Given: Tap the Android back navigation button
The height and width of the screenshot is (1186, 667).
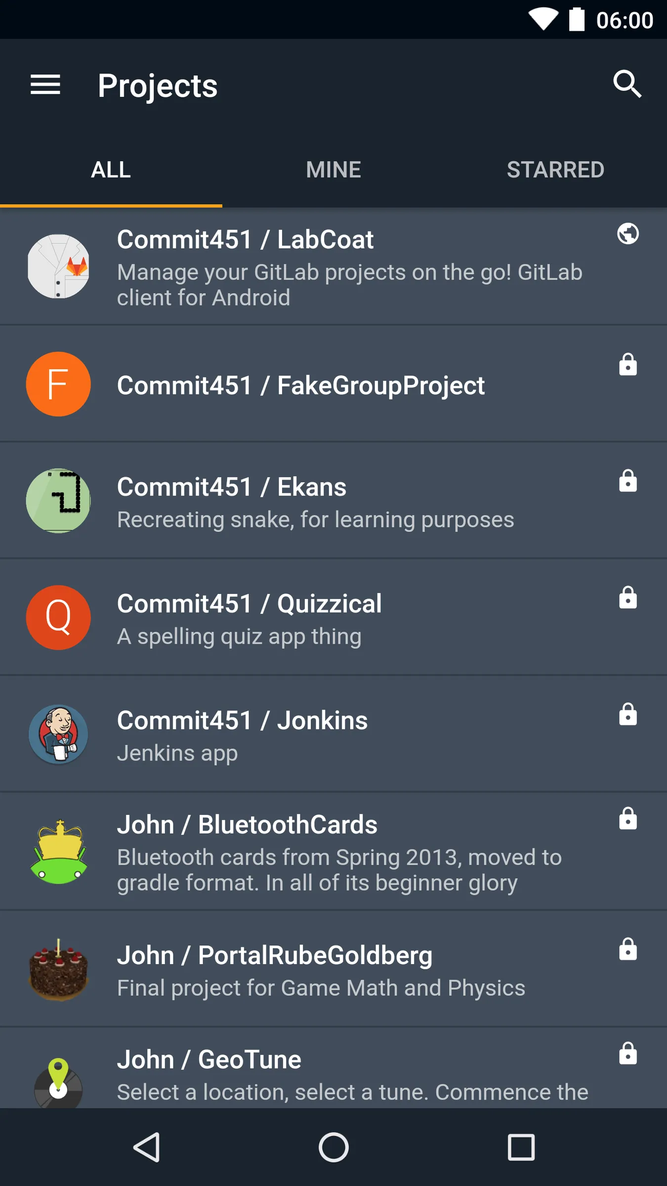Looking at the screenshot, I should tap(147, 1147).
